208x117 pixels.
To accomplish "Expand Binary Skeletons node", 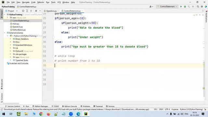I will coord(10,39).
